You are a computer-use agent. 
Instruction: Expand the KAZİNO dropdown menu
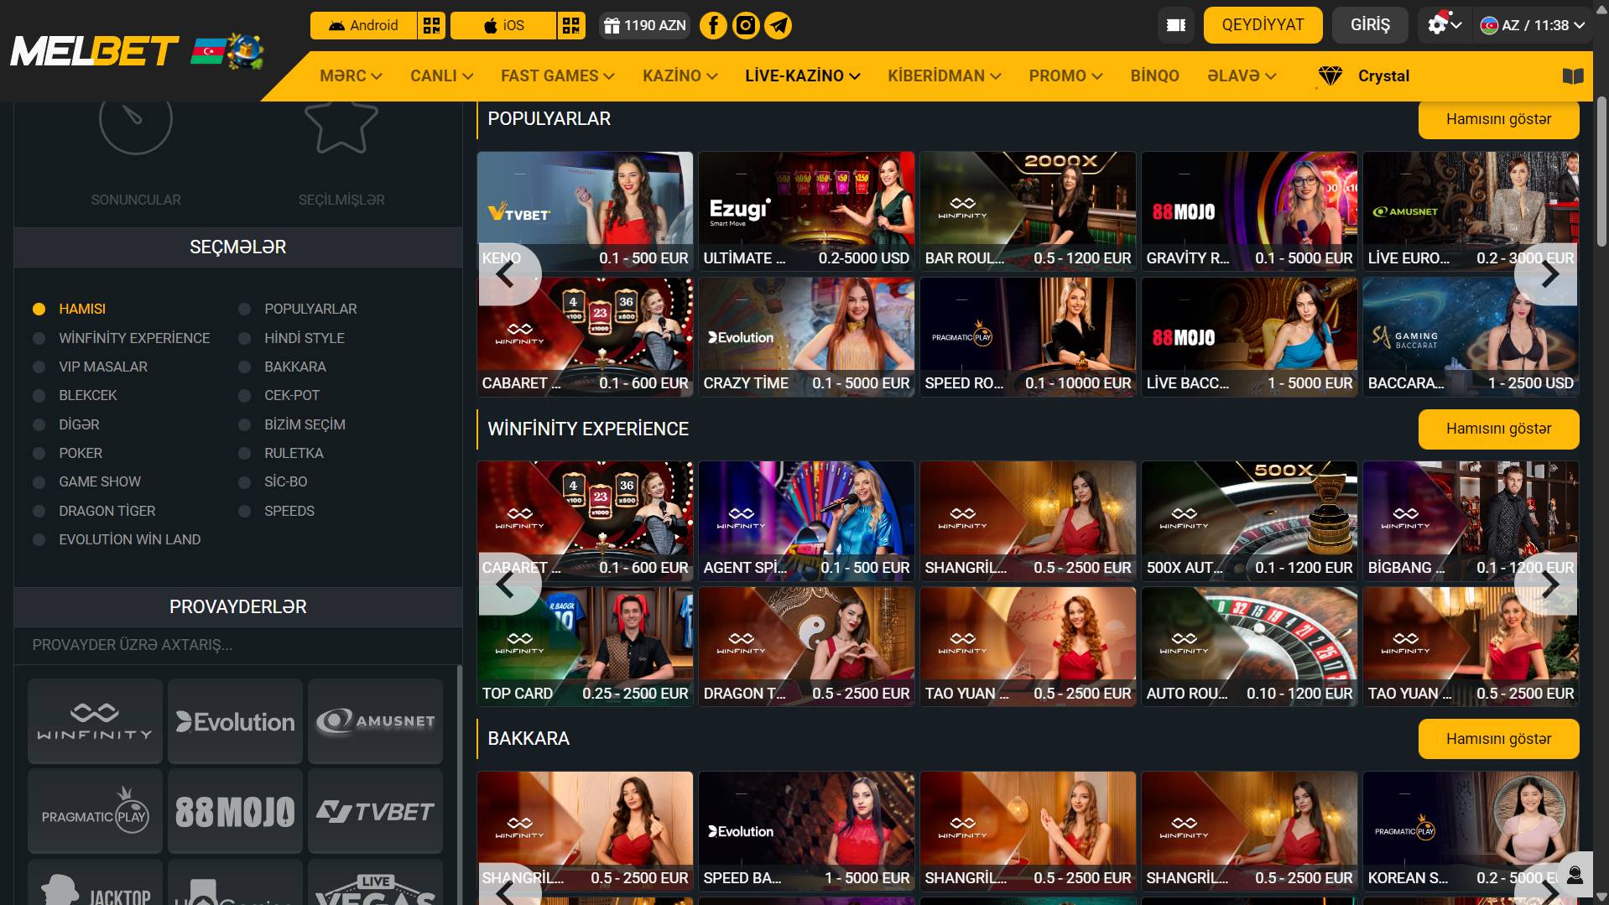[680, 76]
